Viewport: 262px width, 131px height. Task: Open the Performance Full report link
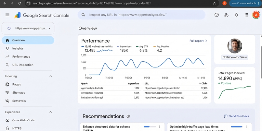point(198,41)
